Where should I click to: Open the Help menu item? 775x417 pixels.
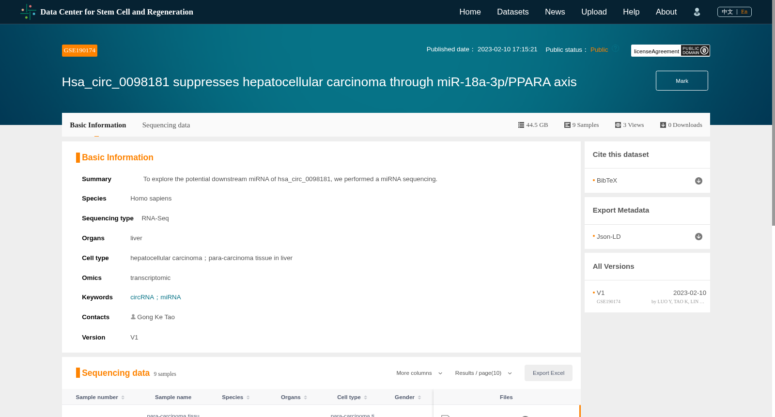631,12
